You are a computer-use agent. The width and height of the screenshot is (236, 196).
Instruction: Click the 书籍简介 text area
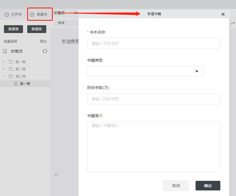pyautogui.click(x=154, y=146)
